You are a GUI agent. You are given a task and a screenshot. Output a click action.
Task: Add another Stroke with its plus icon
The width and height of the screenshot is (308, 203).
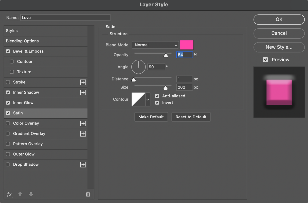pyautogui.click(x=83, y=82)
